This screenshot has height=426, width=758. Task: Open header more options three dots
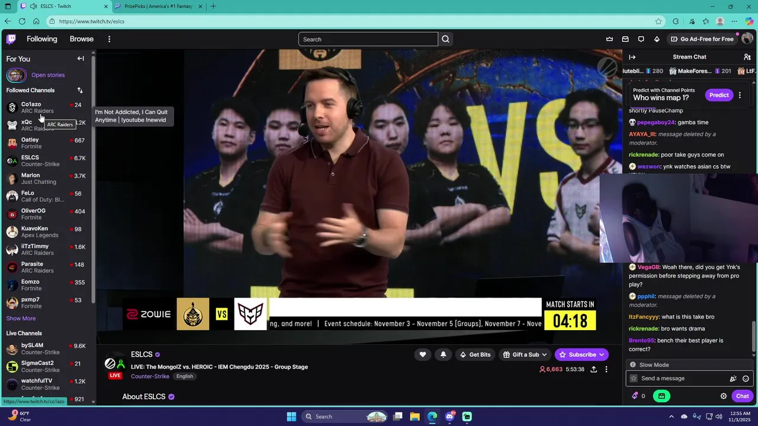click(x=109, y=39)
